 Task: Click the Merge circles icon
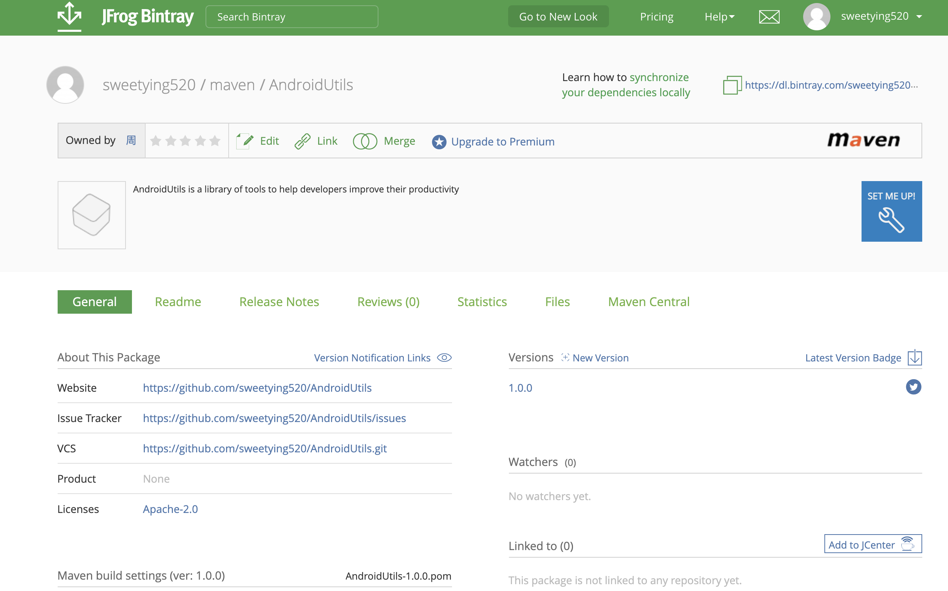click(x=365, y=141)
